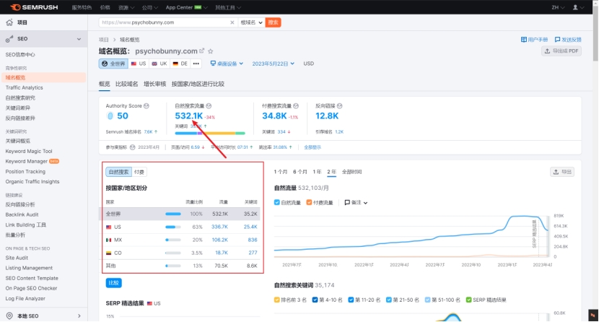Switch to 付费 toggle in country panel
The height and width of the screenshot is (322, 599).
[139, 172]
